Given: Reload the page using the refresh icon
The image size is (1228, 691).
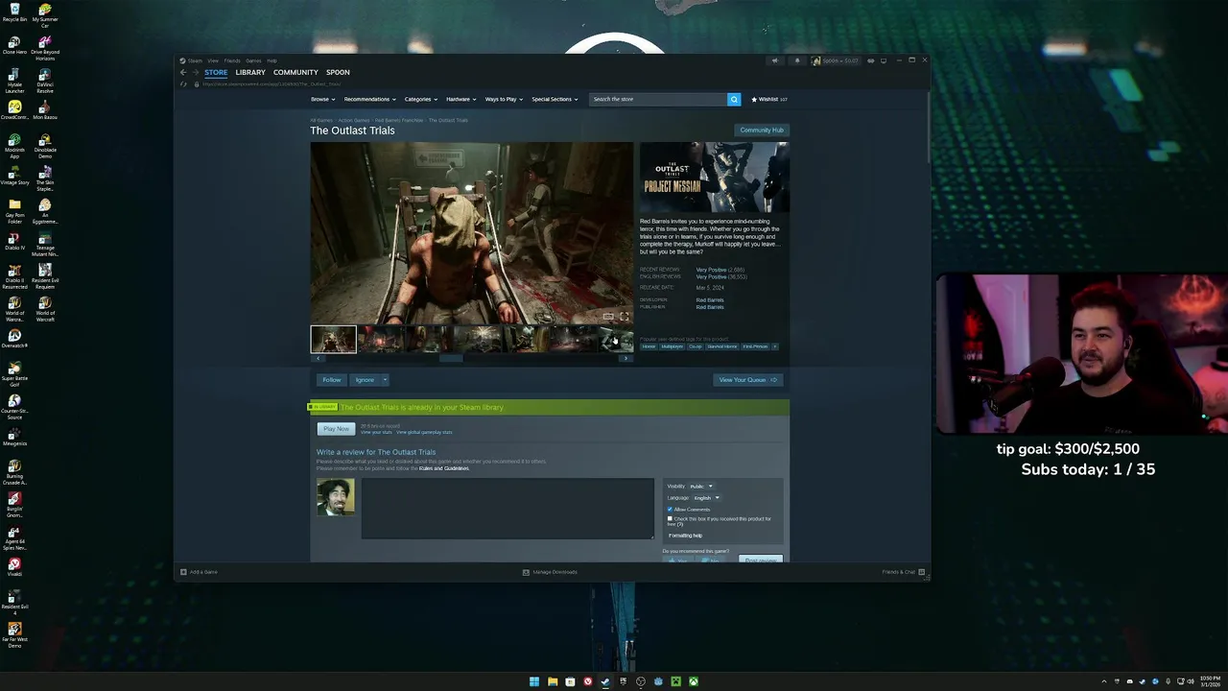Looking at the screenshot, I should pyautogui.click(x=183, y=84).
